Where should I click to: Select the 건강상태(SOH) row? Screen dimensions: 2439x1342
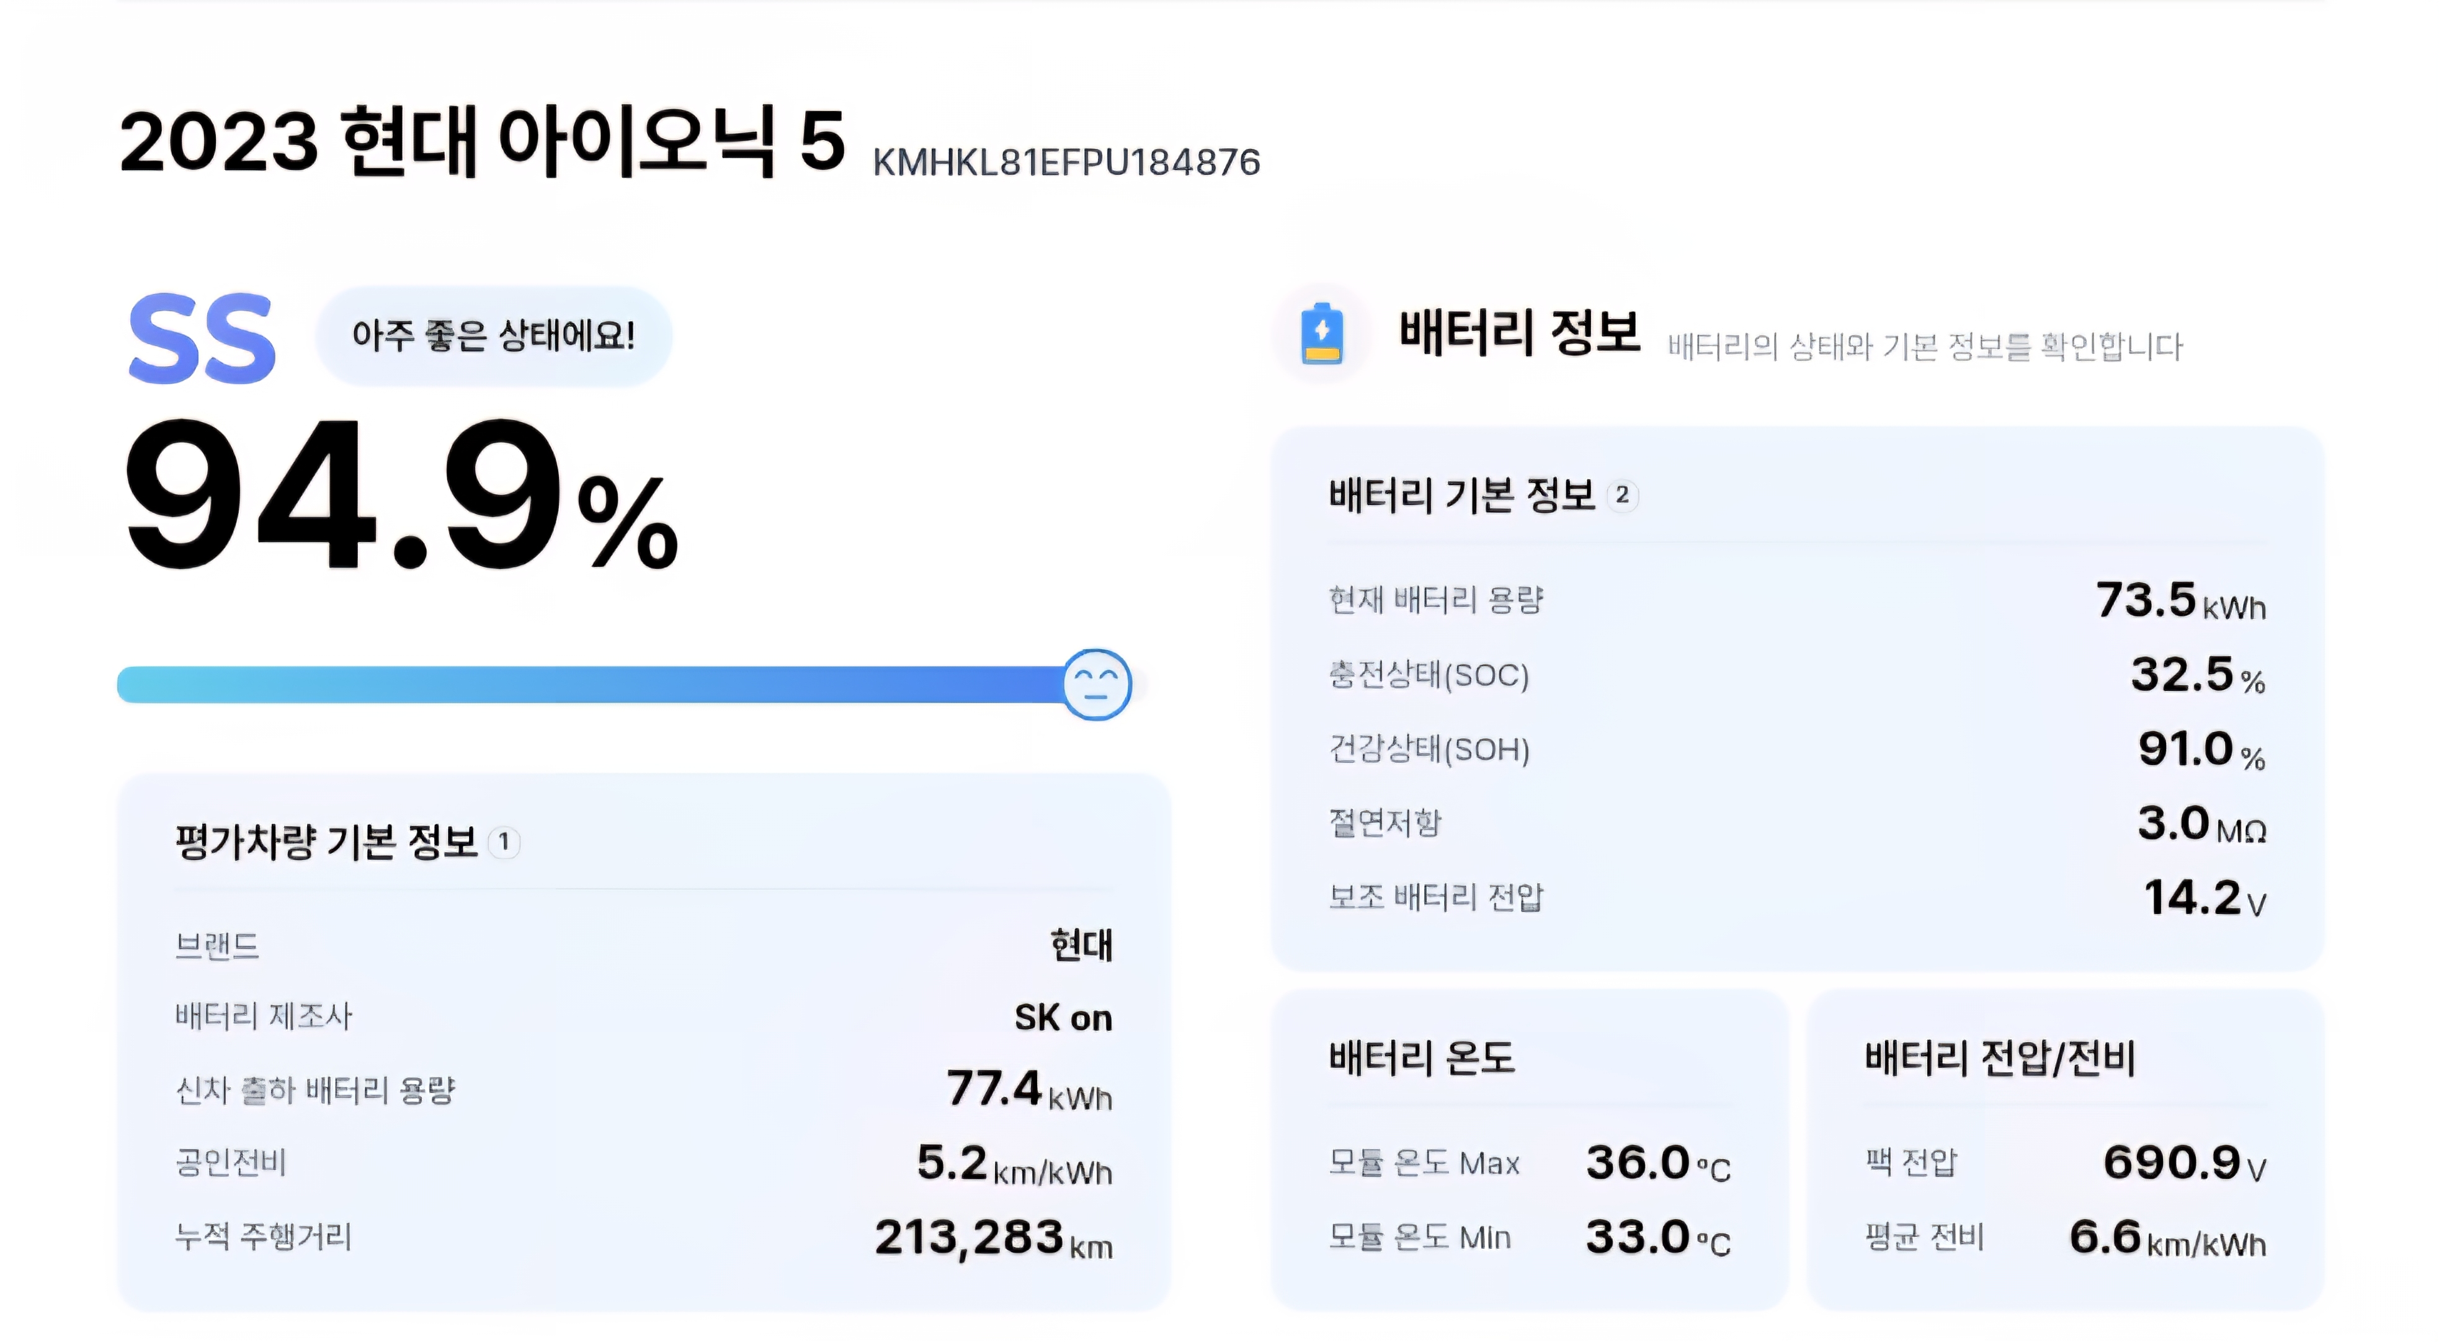[1797, 750]
